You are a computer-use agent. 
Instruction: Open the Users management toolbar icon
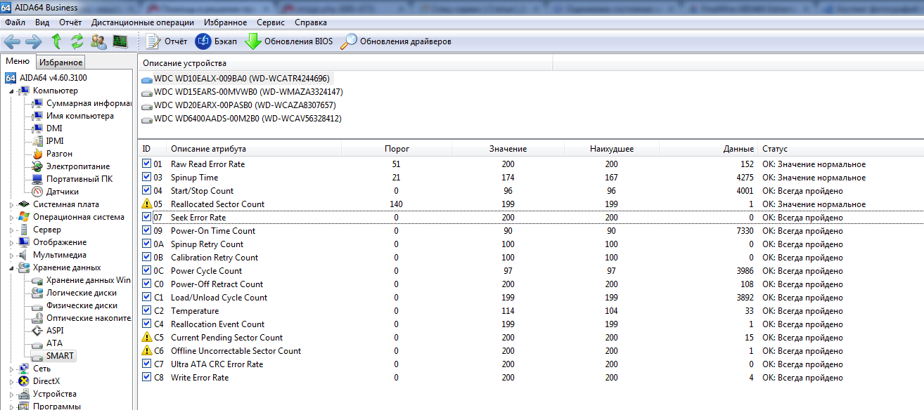point(98,41)
